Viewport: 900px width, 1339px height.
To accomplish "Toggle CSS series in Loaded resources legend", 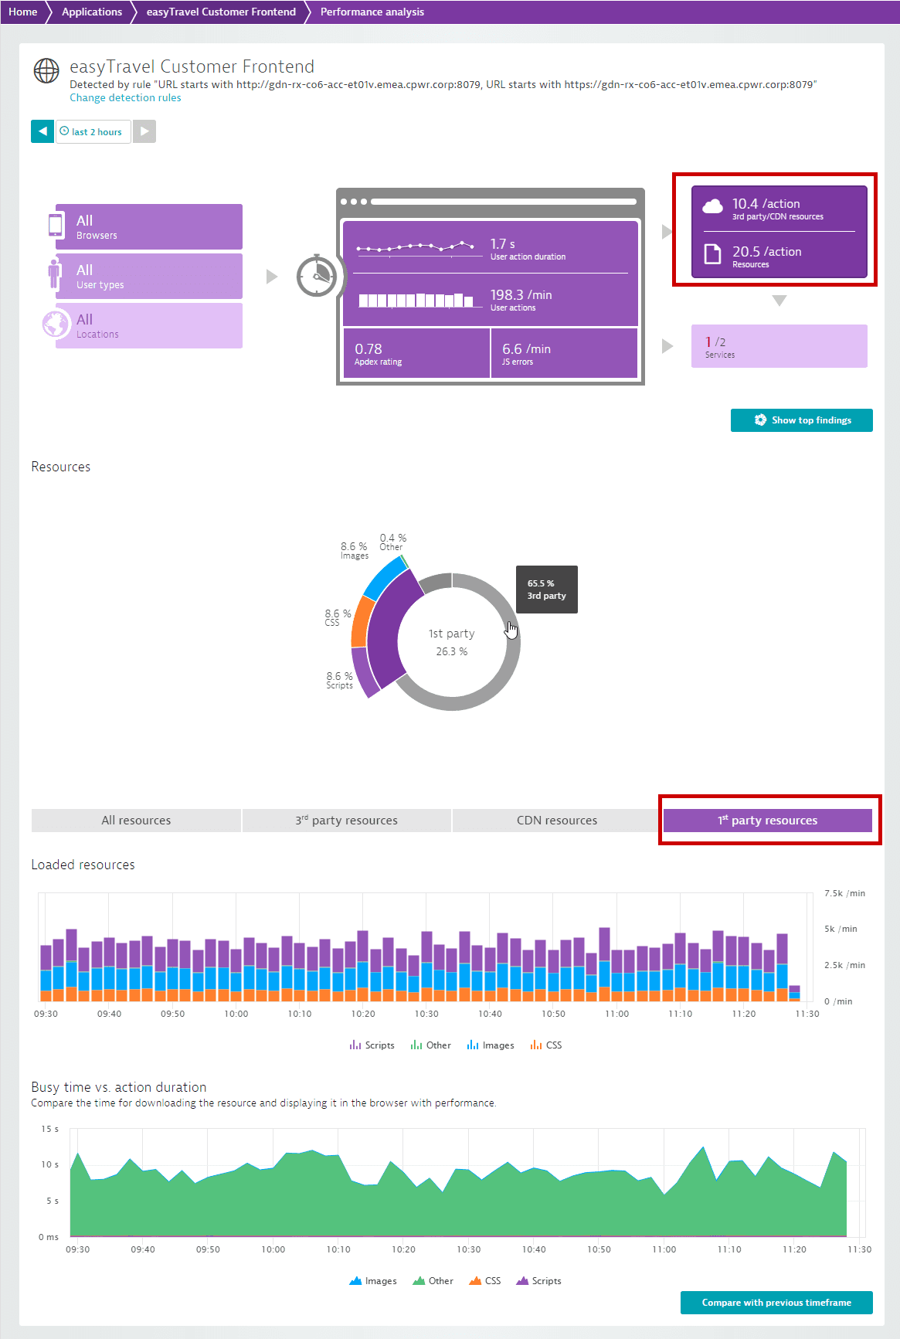I will coord(545,1045).
